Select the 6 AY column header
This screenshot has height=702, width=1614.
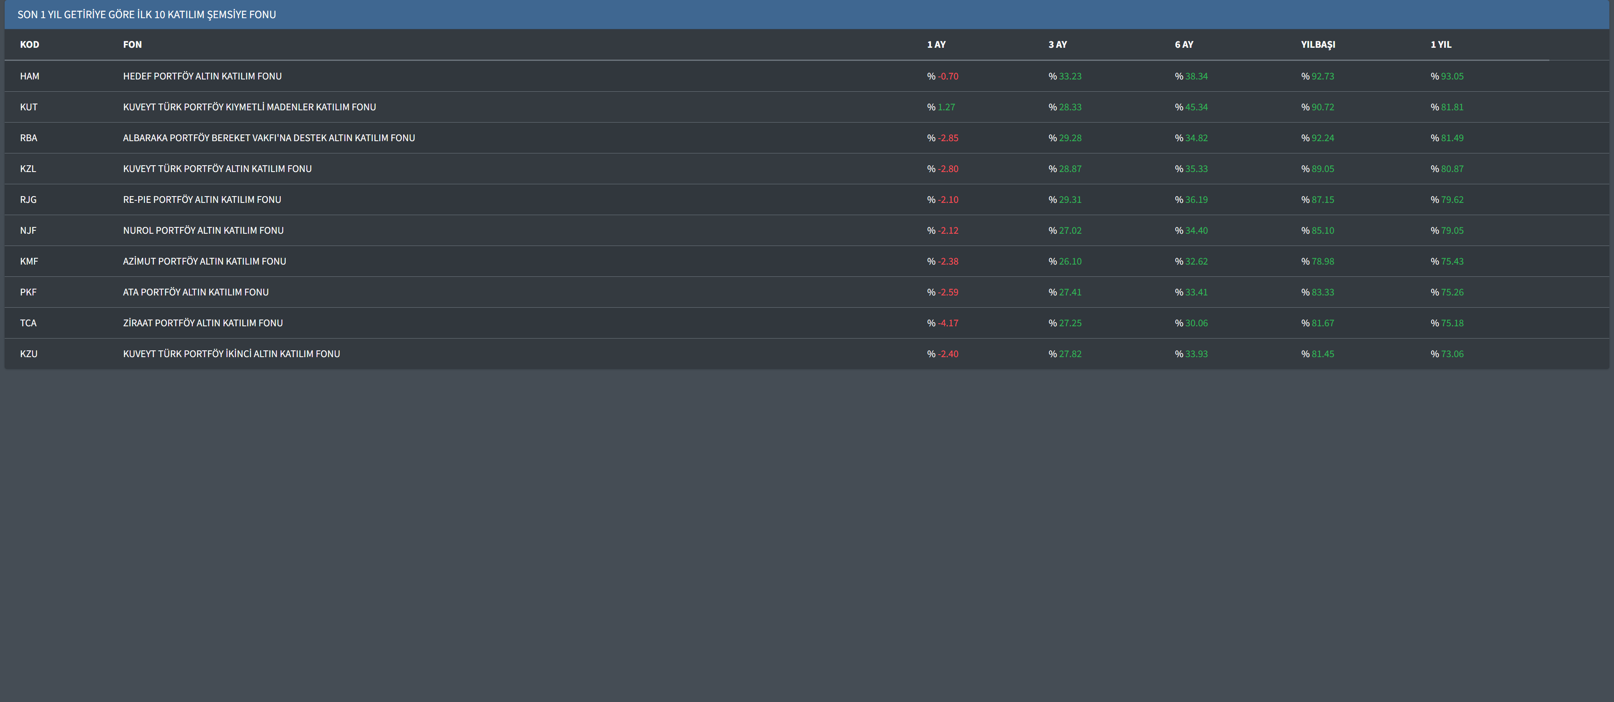1184,44
